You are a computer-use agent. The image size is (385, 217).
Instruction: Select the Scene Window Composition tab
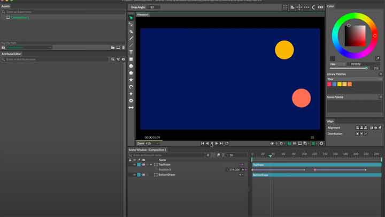coord(148,150)
